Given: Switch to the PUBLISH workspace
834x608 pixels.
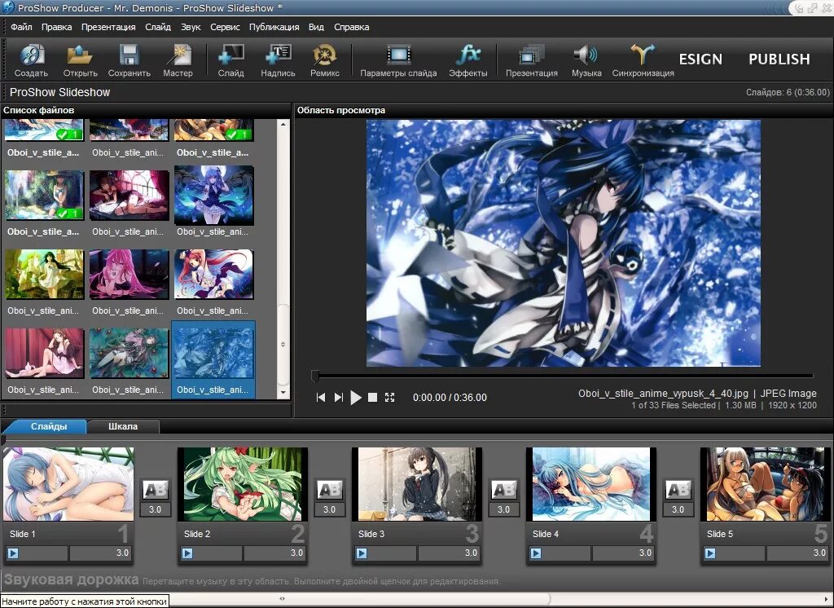Looking at the screenshot, I should point(779,59).
